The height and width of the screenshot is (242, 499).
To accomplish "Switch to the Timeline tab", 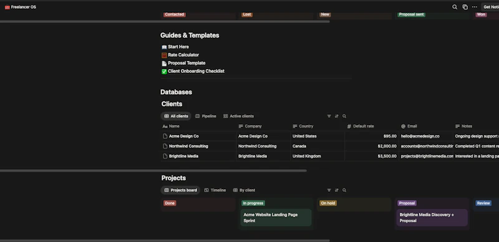I will click(x=215, y=190).
